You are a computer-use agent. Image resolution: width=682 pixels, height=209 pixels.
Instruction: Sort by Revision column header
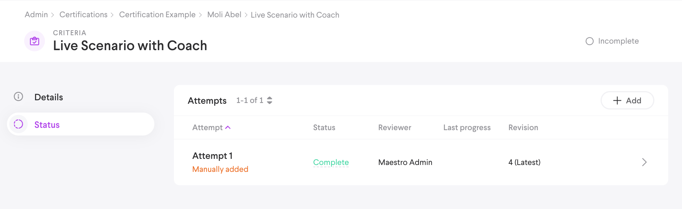[x=523, y=127]
